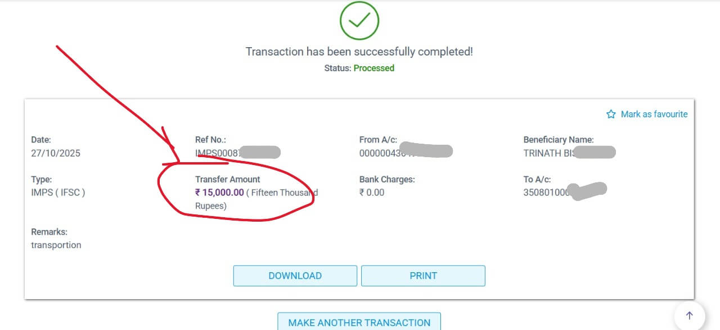
Task: Click the Mark as favourite link
Action: point(654,114)
